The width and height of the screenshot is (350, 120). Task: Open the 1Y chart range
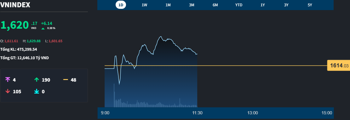(x=262, y=5)
